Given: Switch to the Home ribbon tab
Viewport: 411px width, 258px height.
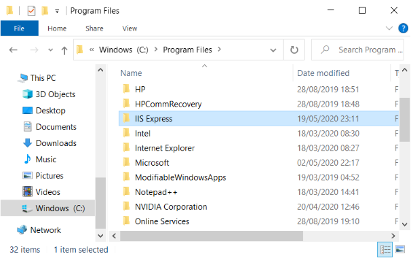Looking at the screenshot, I should coord(57,29).
